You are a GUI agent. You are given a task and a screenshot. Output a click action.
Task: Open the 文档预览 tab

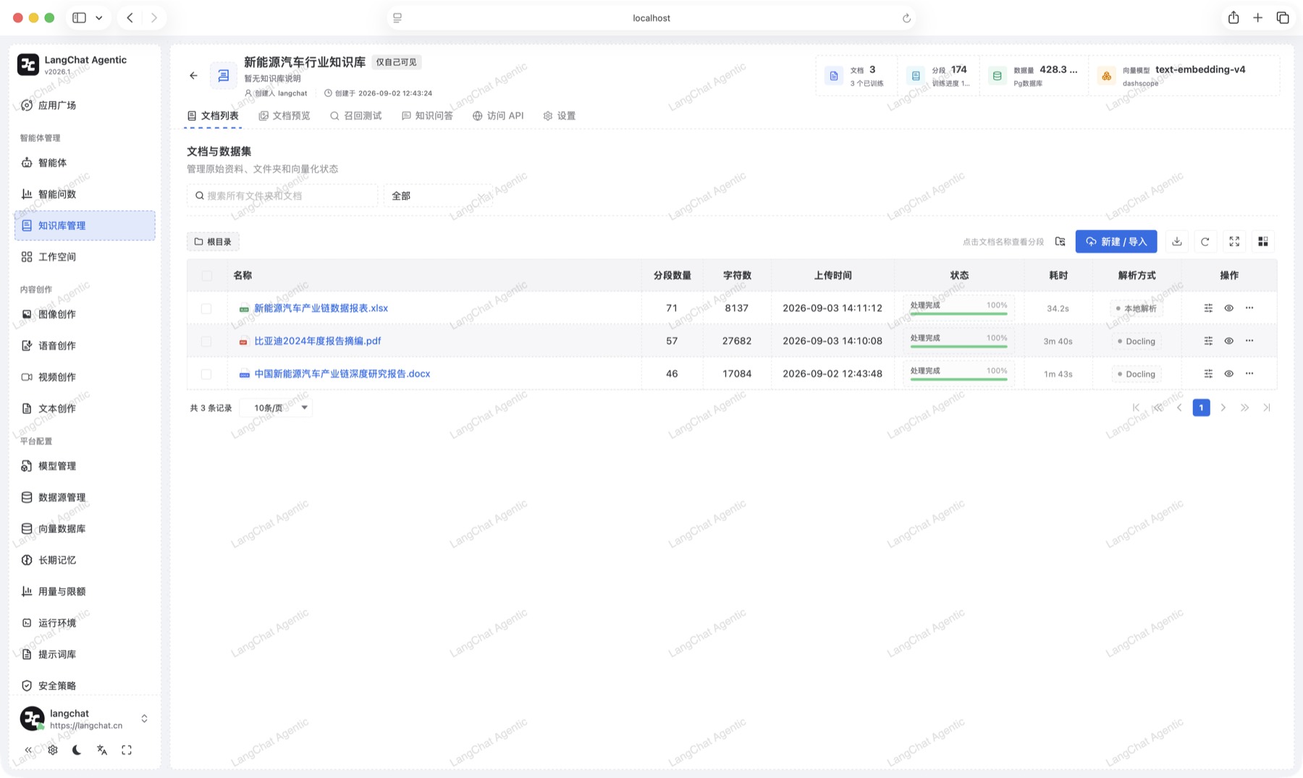pos(284,116)
